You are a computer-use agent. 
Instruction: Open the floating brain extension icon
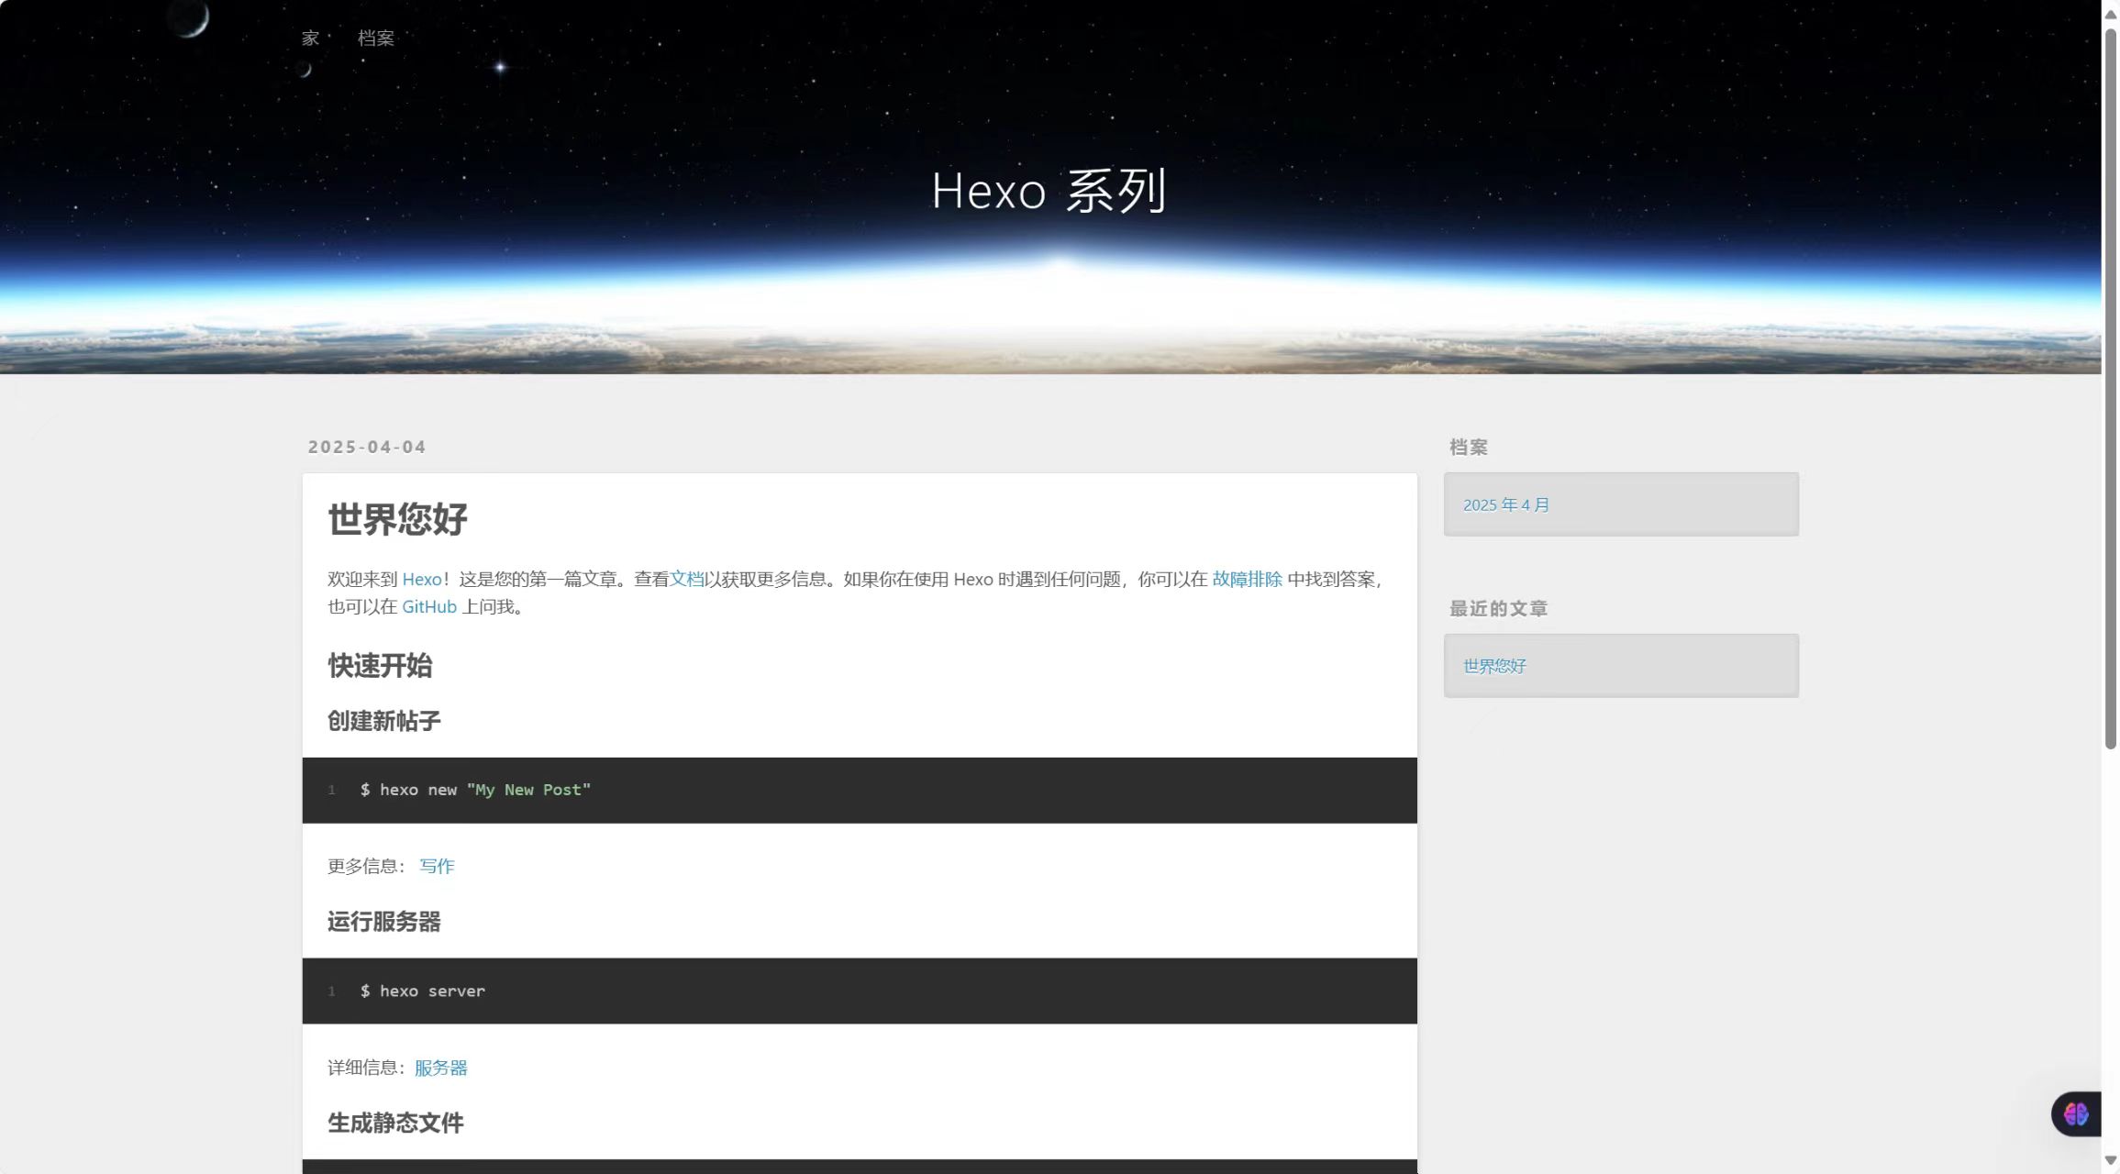click(2076, 1114)
